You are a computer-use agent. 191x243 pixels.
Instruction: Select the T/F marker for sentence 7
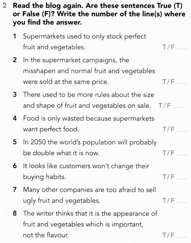click(x=168, y=201)
